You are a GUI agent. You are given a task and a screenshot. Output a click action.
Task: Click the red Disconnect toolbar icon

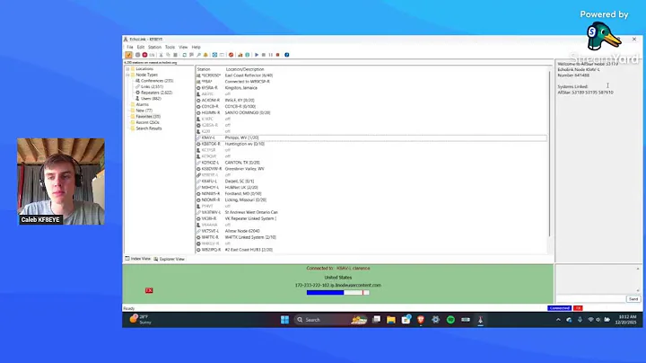point(145,55)
